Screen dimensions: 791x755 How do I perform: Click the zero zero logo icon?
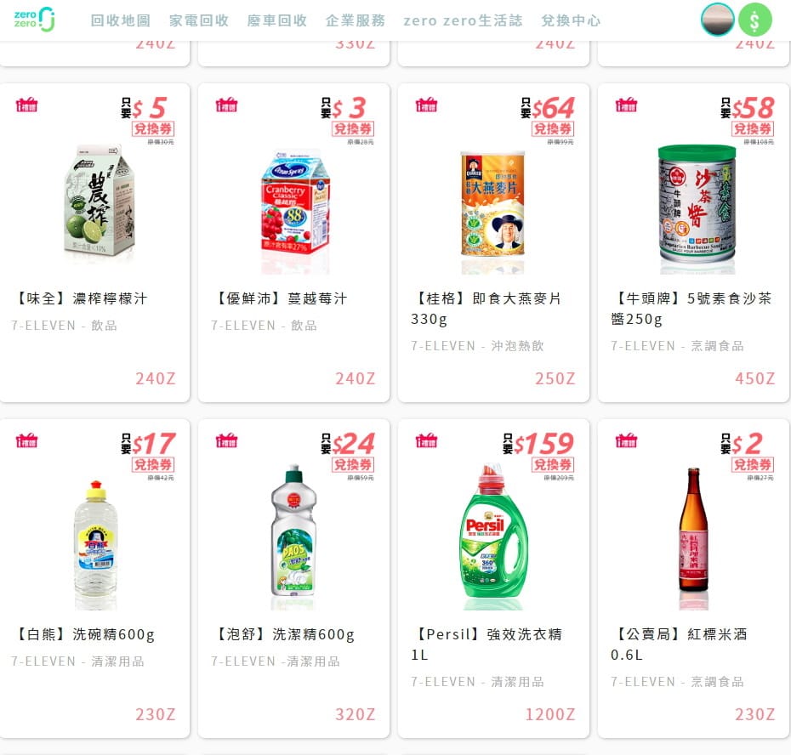[x=34, y=20]
